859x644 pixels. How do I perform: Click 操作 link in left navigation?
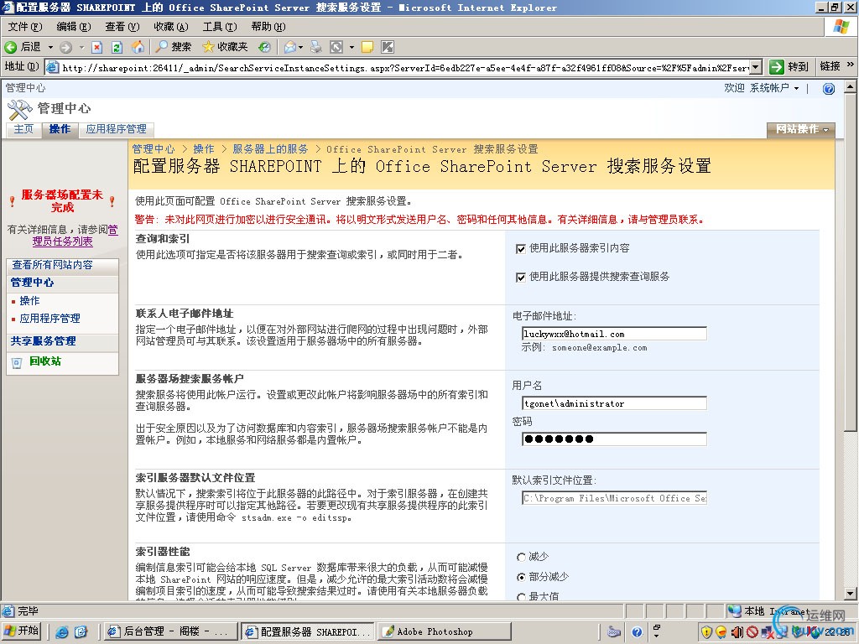tap(29, 301)
